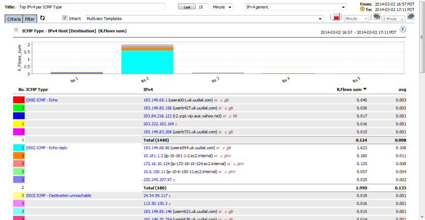Viewport: 425px width, 220px height.
Task: Click the 'w' whois icon for 193.149.65.1
Action: point(216,100)
